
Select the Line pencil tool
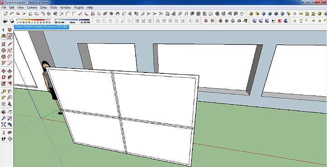[x=10, y=44]
